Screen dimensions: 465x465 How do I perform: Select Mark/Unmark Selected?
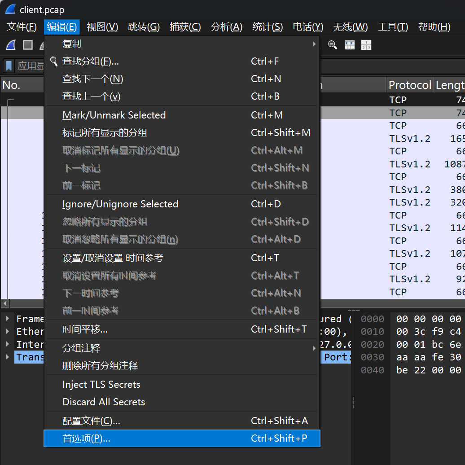click(182, 115)
